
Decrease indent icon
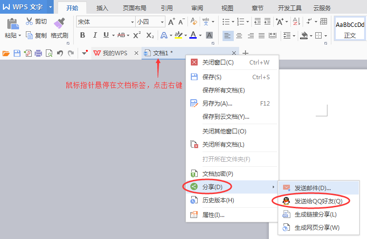[x=258, y=22]
